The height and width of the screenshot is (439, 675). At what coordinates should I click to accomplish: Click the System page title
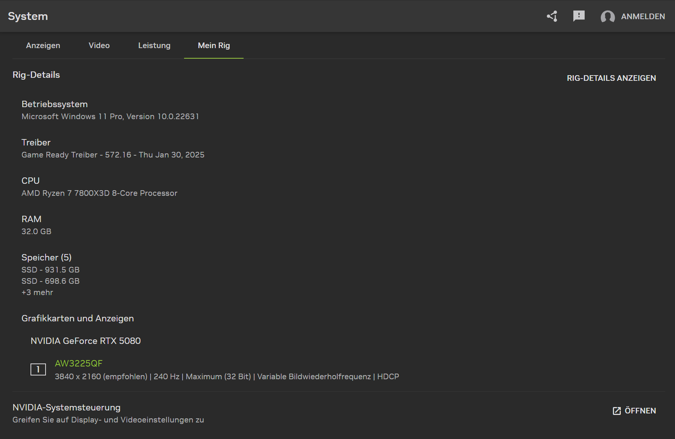pos(28,16)
